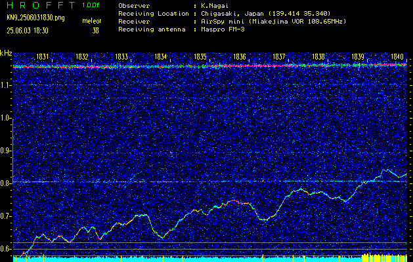Click the kHz axis unit label
This screenshot has width=413, height=262.
pyautogui.click(x=6, y=53)
